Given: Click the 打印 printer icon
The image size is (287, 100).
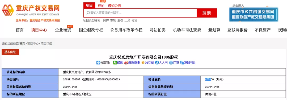Looking at the screenshot, I should click(x=171, y=63).
